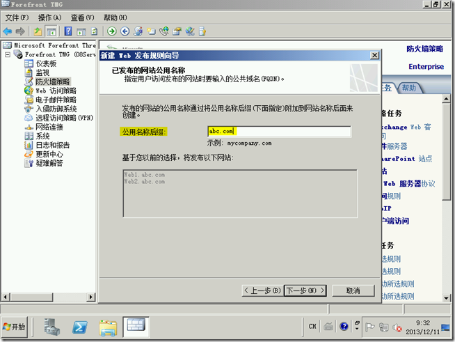Click the Show desktop icon at taskbar end
This screenshot has width=455, height=342.
pyautogui.click(x=445, y=327)
